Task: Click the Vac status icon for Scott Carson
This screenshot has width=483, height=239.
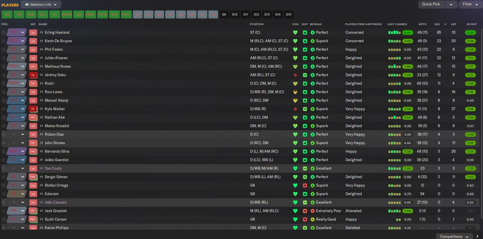Action: [x=33, y=219]
